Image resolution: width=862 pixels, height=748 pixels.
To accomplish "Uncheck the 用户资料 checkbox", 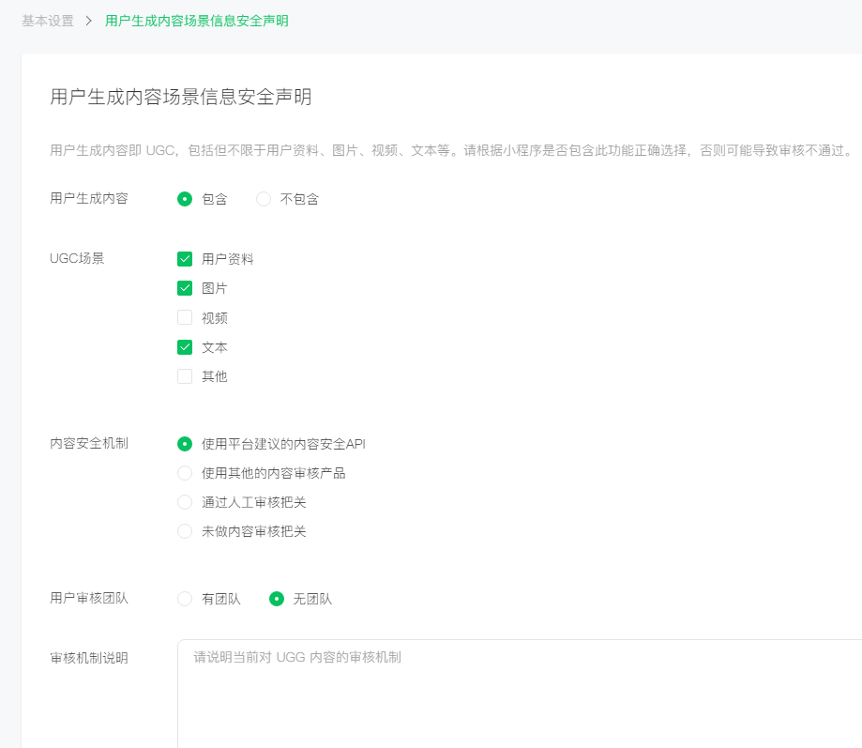I will 185,258.
